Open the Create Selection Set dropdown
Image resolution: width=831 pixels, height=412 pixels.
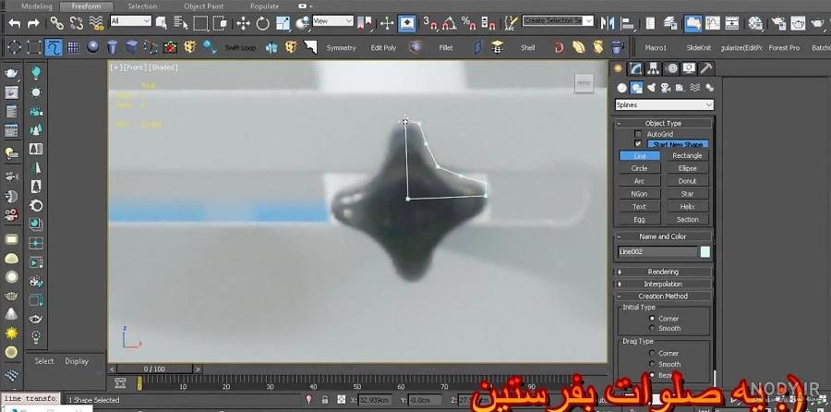tap(558, 20)
